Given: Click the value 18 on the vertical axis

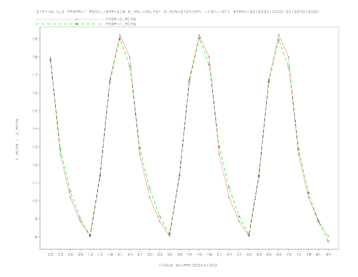Looking at the screenshot, I should click(x=34, y=57).
